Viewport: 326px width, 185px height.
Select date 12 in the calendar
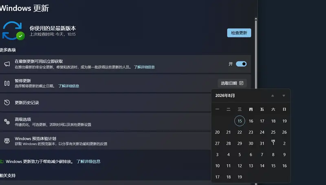click(240, 166)
